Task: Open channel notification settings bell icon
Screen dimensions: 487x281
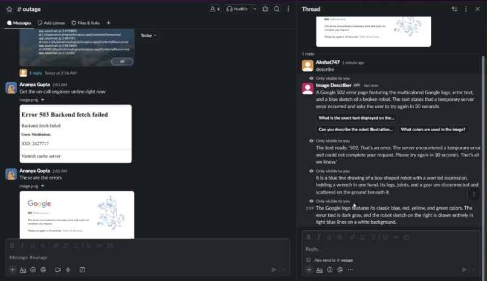Action: 265,9
